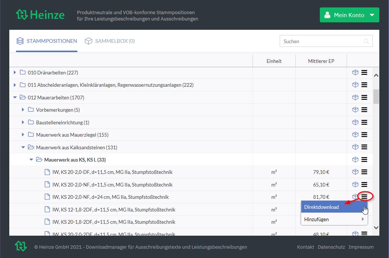
Task: Collapse the 012 Mauerarbeiten folder
Action: pos(15,98)
